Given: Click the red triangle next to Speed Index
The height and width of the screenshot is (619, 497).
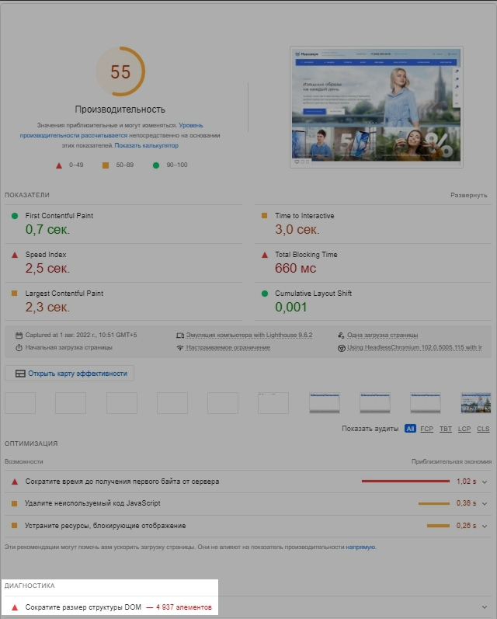Looking at the screenshot, I should (x=14, y=255).
